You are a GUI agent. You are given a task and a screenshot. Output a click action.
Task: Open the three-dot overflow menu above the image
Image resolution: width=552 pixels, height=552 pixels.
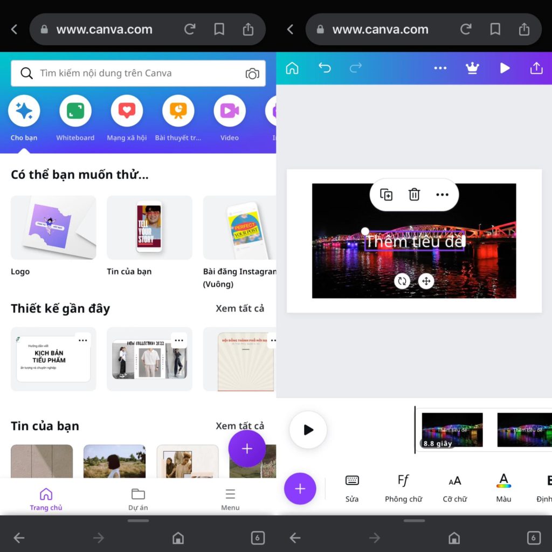tap(442, 195)
